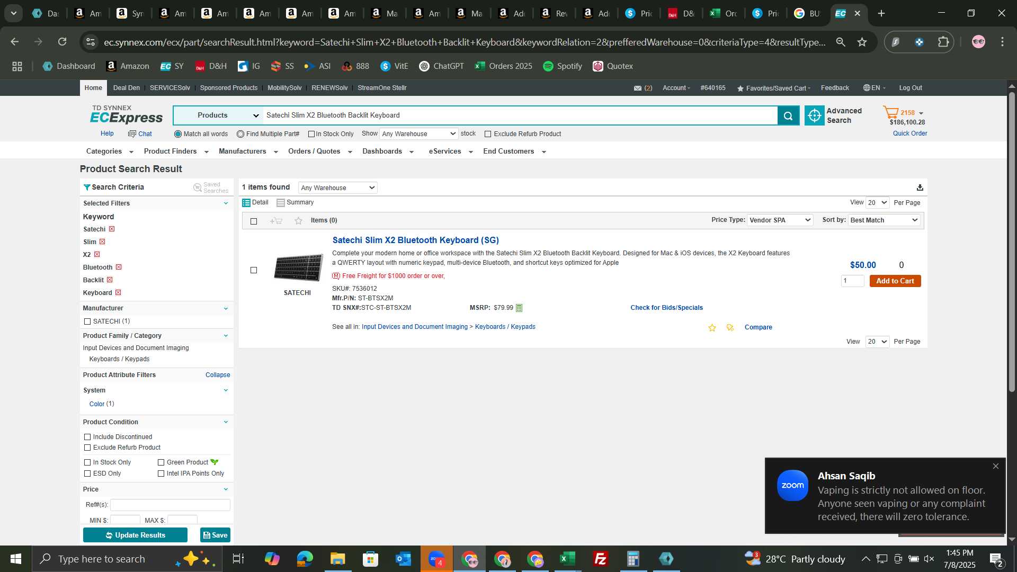Select the Satechi keyboard result checkbox
The image size is (1017, 572).
pyautogui.click(x=254, y=270)
